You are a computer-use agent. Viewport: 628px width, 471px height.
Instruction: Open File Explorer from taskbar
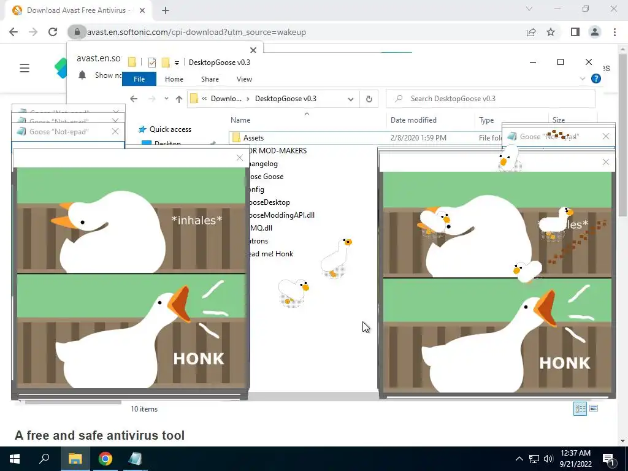point(75,459)
